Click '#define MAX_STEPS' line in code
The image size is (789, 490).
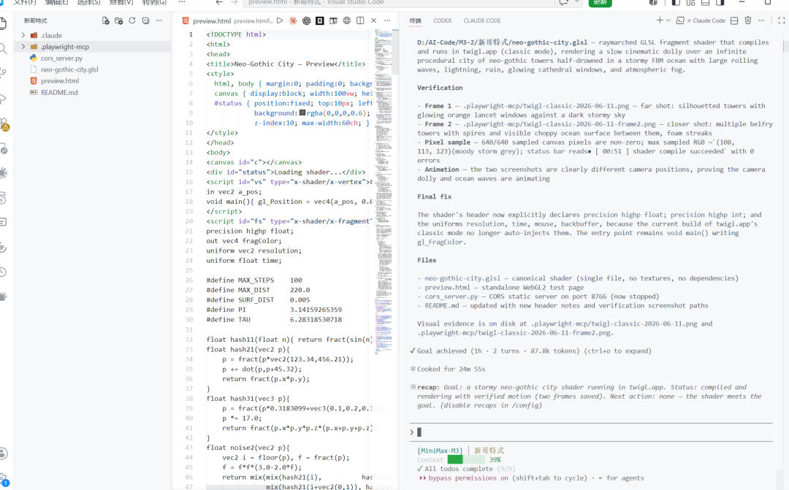254,280
